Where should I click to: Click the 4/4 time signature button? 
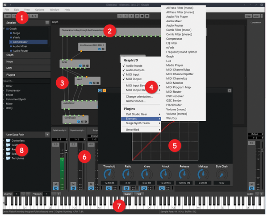click(34, 16)
